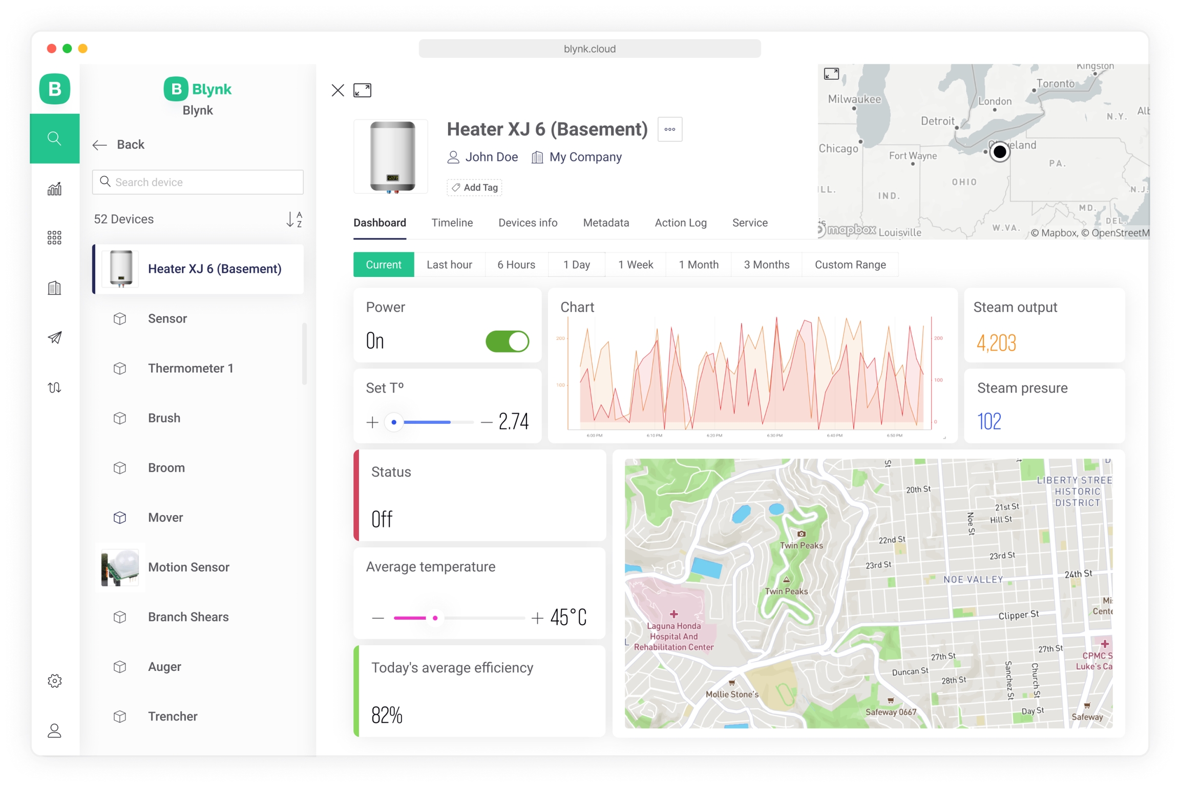Image resolution: width=1180 pixels, height=787 pixels.
Task: Sort devices alphabetically with A-Z icon
Action: (x=294, y=220)
